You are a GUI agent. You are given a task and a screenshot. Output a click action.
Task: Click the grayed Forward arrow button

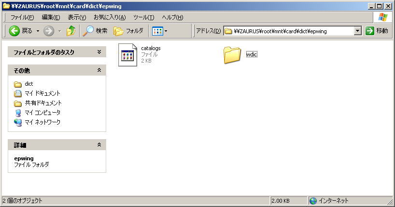point(49,31)
